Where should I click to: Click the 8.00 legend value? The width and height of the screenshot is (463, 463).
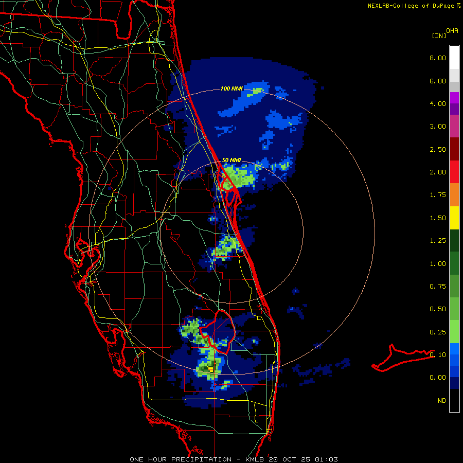coord(438,58)
